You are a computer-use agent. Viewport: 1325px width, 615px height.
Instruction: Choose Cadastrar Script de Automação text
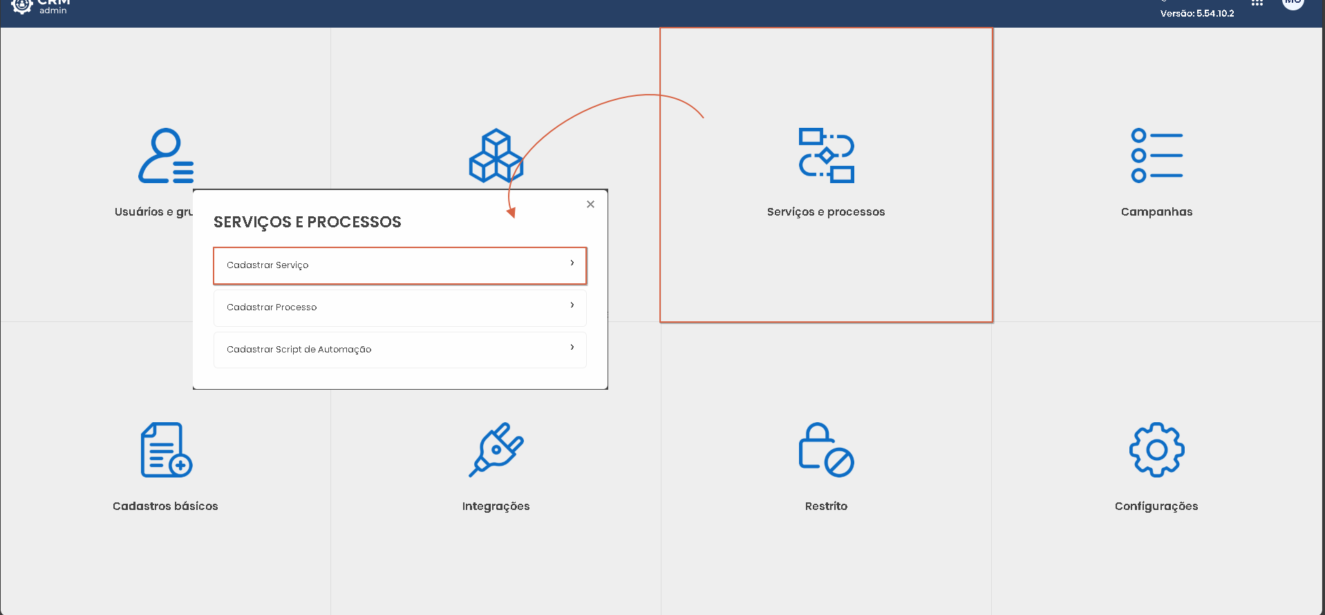(x=299, y=350)
